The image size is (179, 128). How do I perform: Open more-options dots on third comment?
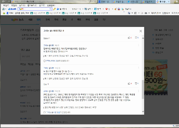[x=138, y=91]
